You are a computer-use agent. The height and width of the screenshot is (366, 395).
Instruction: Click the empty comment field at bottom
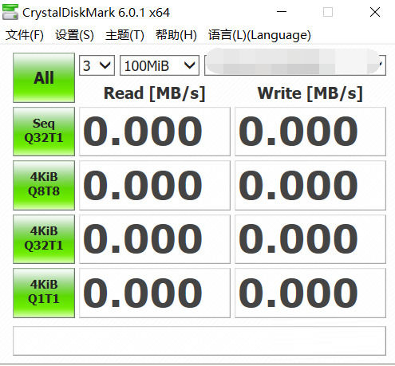[x=199, y=340]
